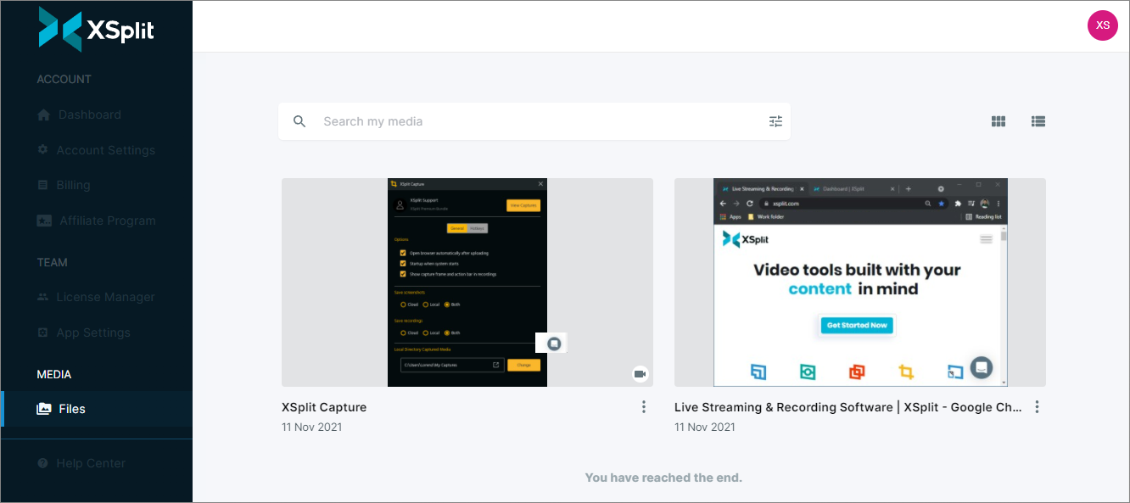The image size is (1130, 503).
Task: Click the Files media icon
Action: [x=44, y=409]
